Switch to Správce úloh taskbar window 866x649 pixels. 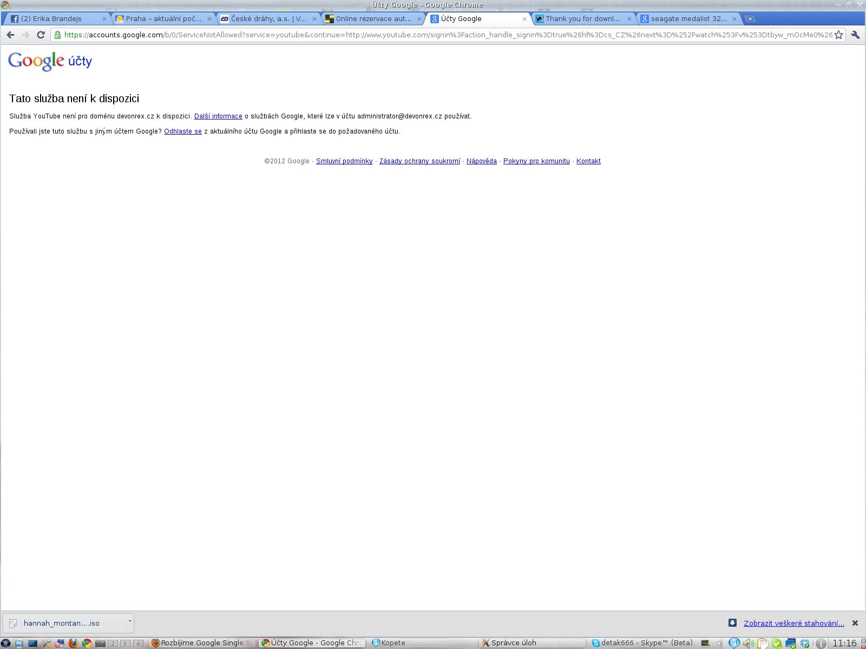[533, 643]
